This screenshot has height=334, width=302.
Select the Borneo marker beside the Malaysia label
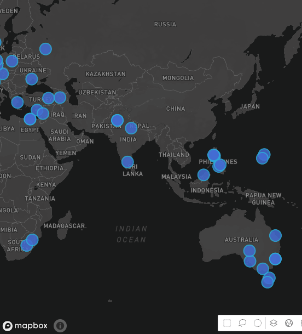click(x=204, y=174)
